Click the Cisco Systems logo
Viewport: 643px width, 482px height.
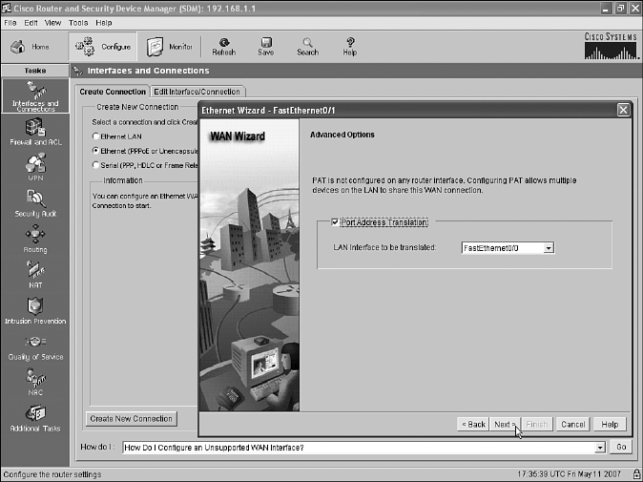coord(611,46)
